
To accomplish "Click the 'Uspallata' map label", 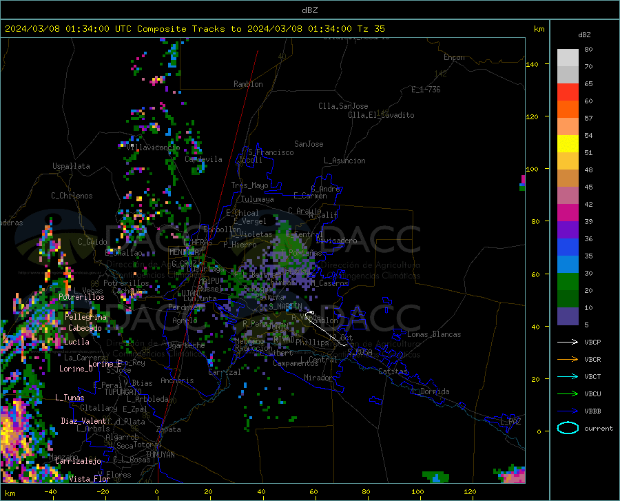I will (71, 166).
